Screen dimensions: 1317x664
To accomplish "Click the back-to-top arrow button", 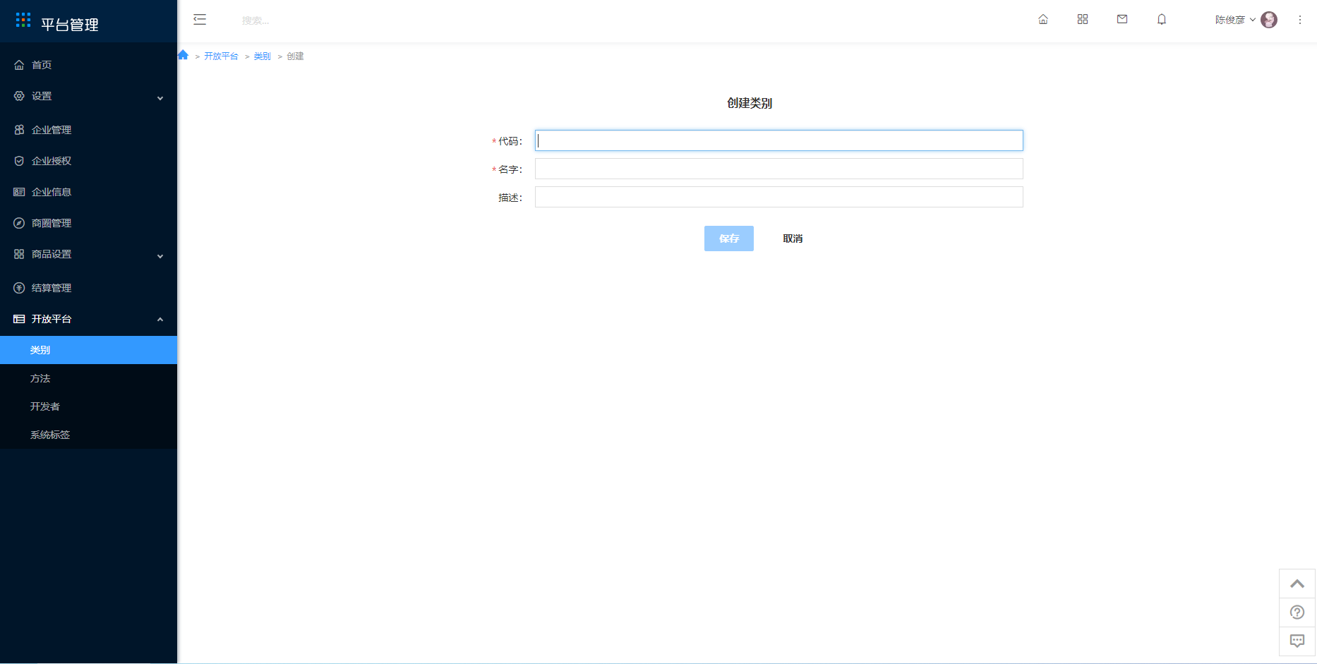I will (x=1297, y=584).
